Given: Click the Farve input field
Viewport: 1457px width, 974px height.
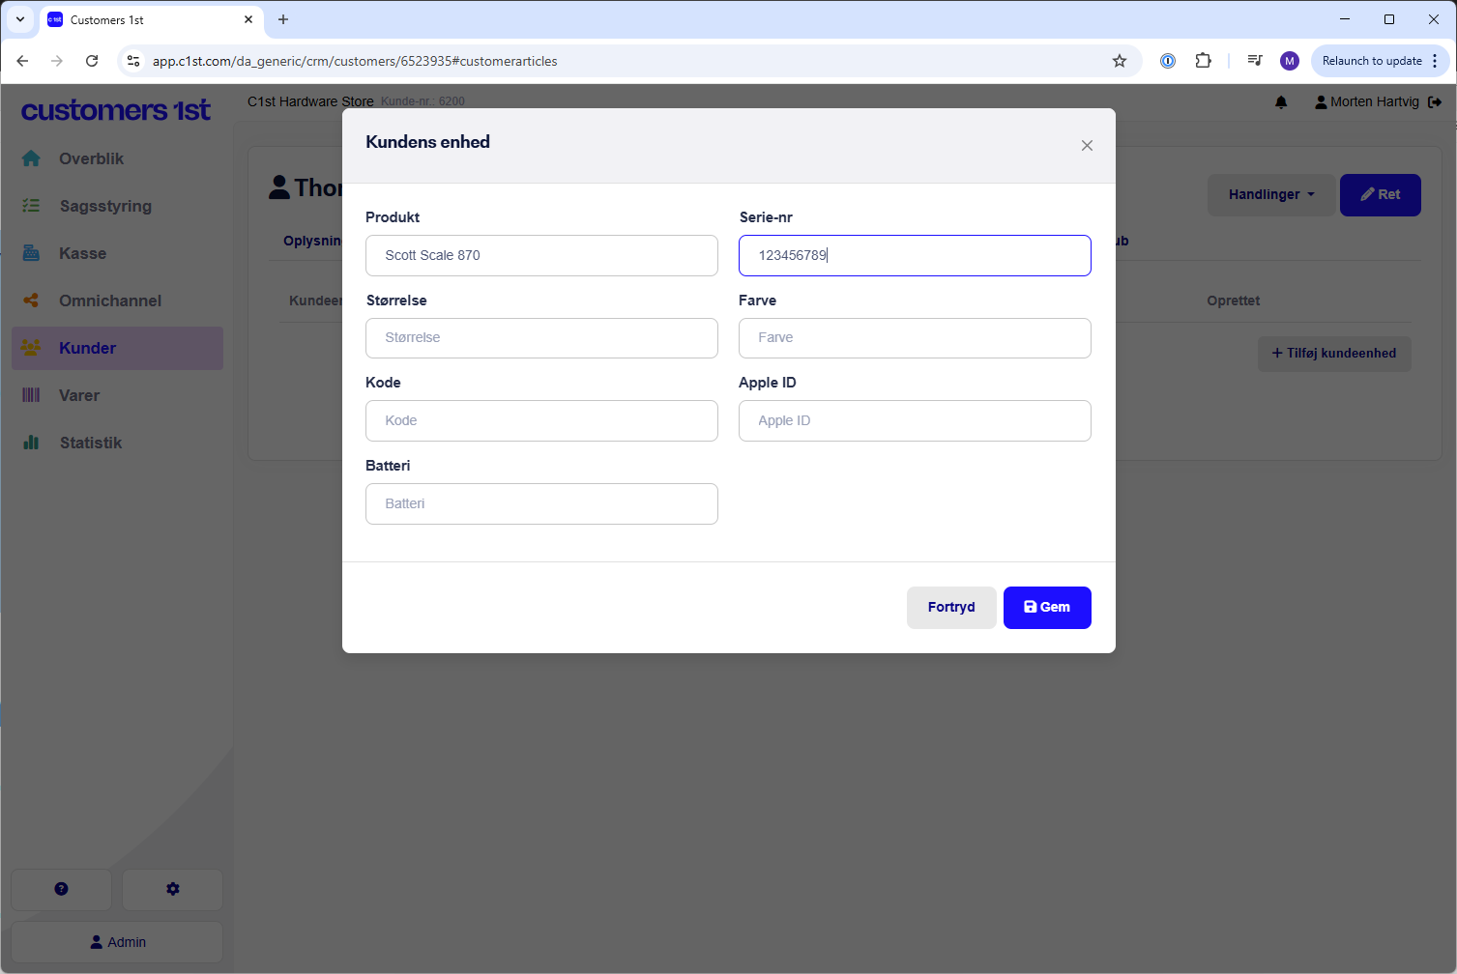Looking at the screenshot, I should [915, 338].
